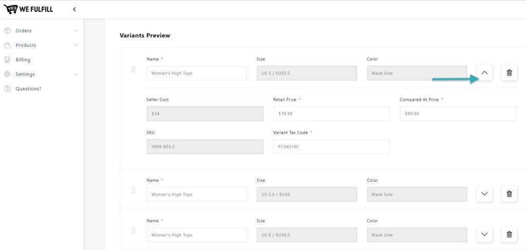Image resolution: width=526 pixels, height=250 pixels.
Task: Click drag handle of US 6 variant
Action: (x=133, y=231)
